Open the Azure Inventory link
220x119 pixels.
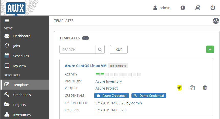(x=109, y=81)
